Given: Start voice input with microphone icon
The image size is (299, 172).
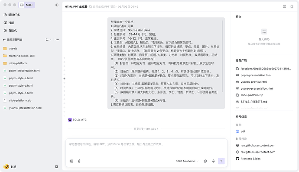Looking at the screenshot, I should click(213, 161).
